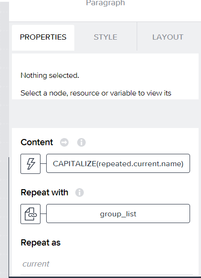This screenshot has height=278, width=201.
Task: Click the arrow icon beside Content
Action: click(x=64, y=142)
